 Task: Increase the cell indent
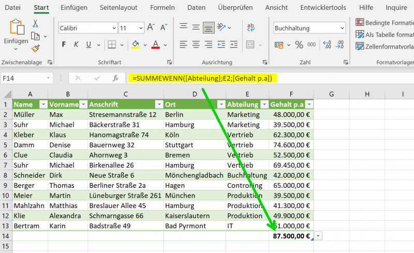tap(234, 44)
